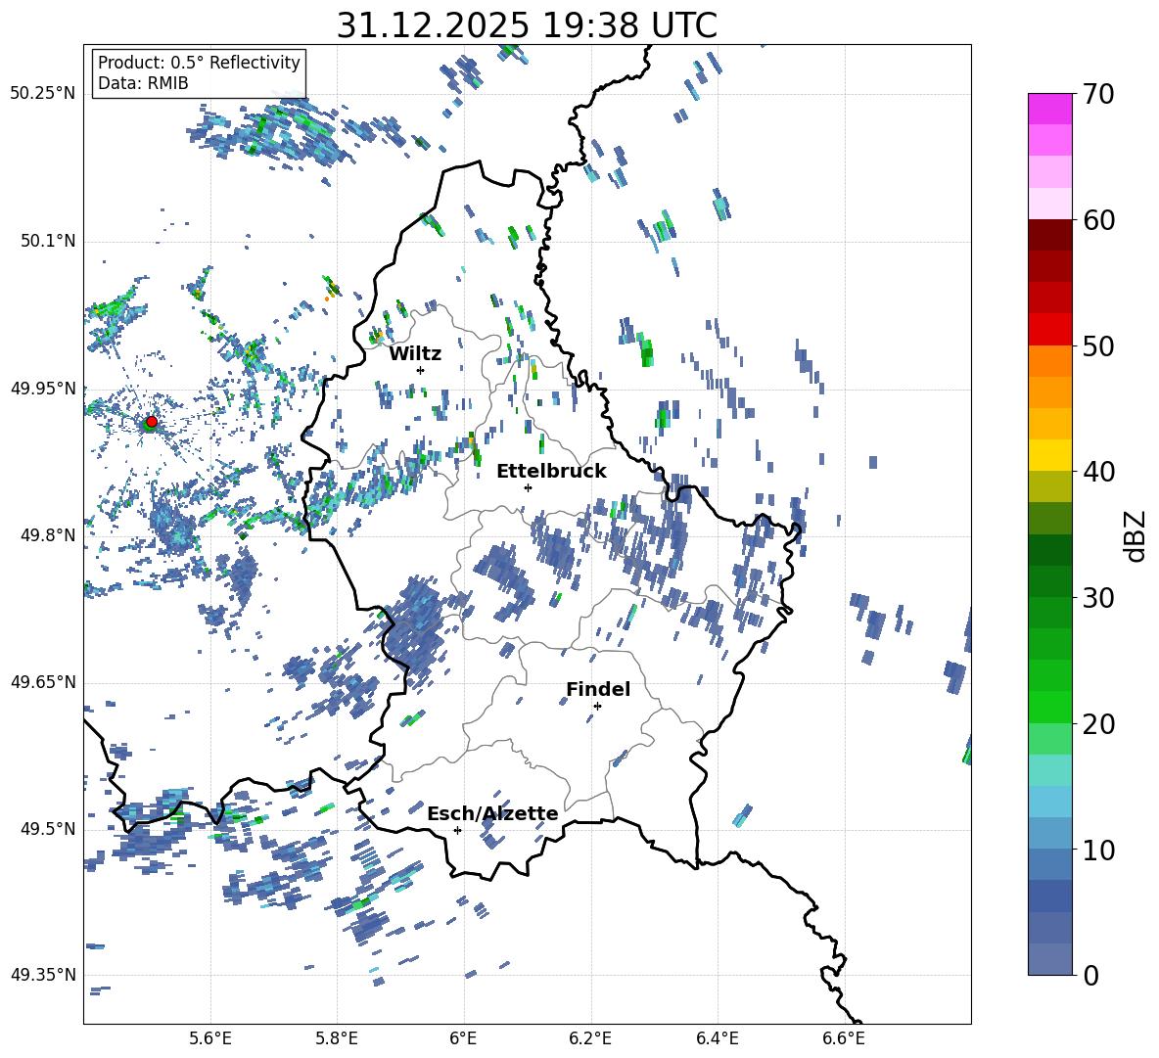Click the 50.1°N latitude label
Image resolution: width=1159 pixels, height=1058 pixels.
[x=48, y=242]
